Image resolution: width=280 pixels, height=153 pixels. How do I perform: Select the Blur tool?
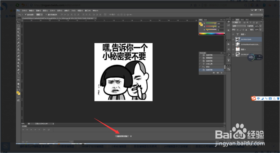tap(18, 63)
